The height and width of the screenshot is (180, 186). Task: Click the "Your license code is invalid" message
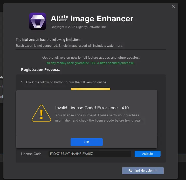(x=99, y=118)
